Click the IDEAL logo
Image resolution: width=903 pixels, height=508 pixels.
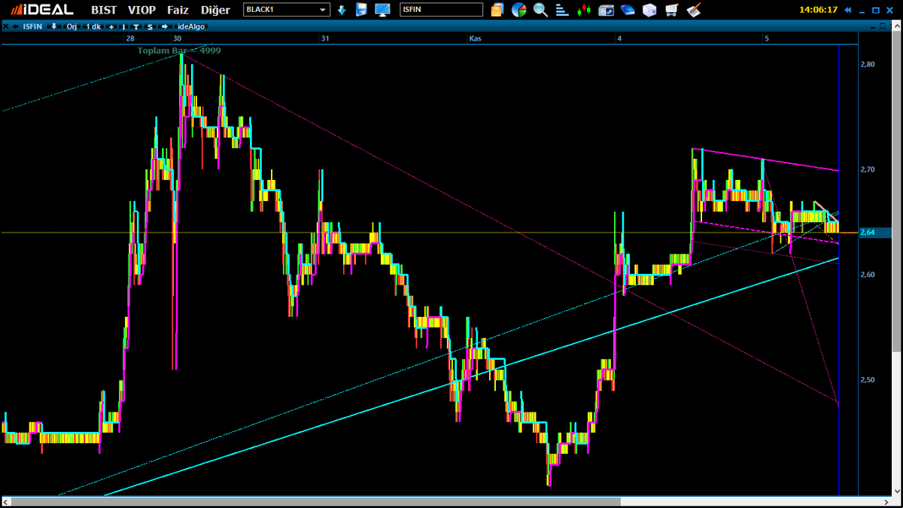click(41, 10)
